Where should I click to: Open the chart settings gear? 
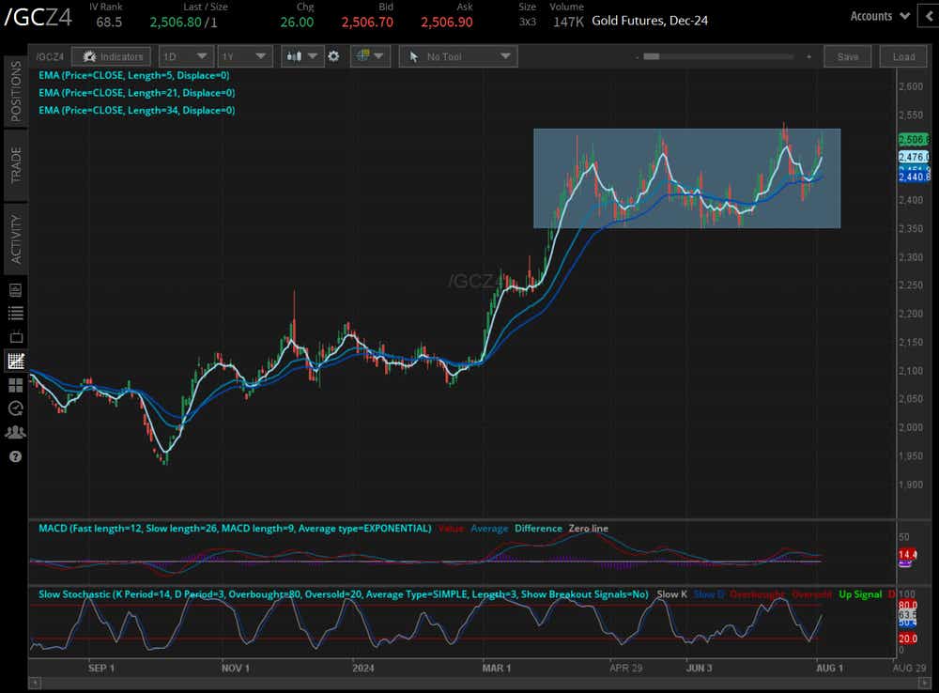(333, 56)
